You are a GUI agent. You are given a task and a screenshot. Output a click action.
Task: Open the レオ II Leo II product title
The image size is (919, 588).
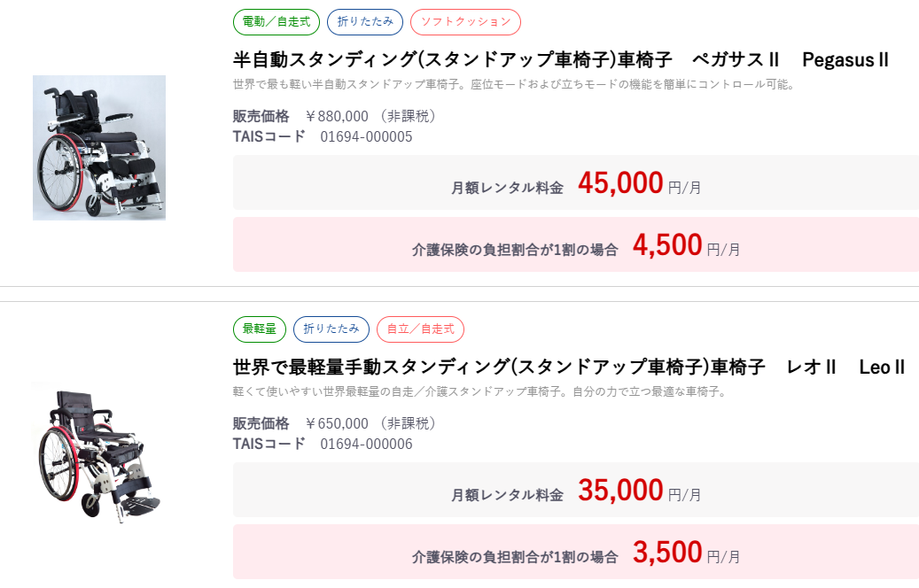568,367
